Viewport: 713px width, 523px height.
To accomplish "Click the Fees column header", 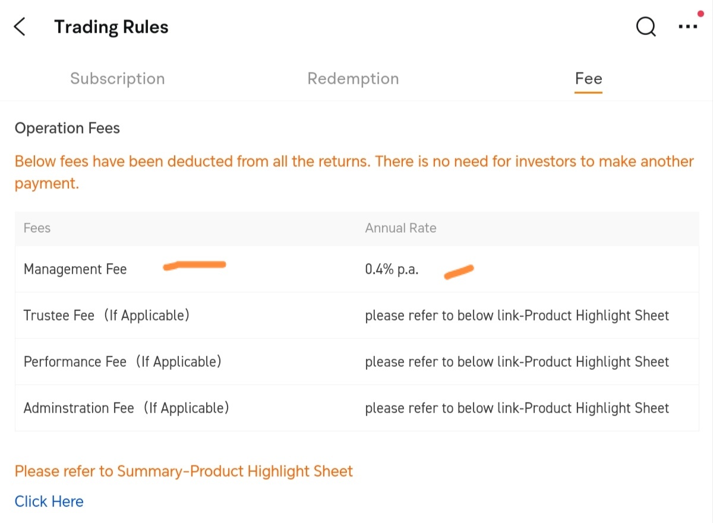I will (37, 228).
